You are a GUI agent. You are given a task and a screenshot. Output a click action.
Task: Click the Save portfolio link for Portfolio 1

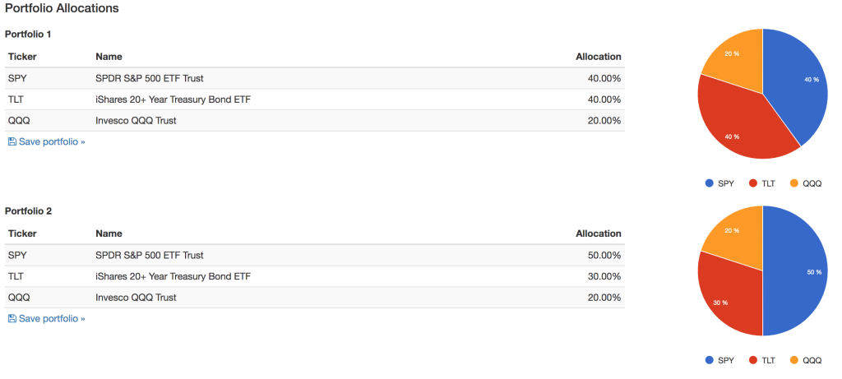click(x=47, y=141)
